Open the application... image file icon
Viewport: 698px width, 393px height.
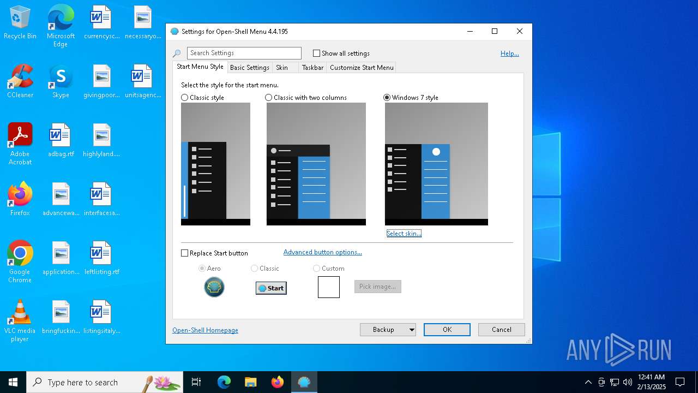pyautogui.click(x=61, y=259)
